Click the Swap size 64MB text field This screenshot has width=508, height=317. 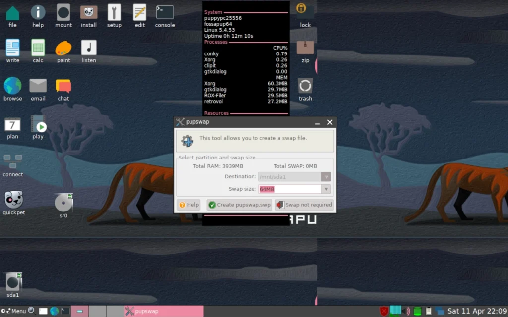(290, 189)
